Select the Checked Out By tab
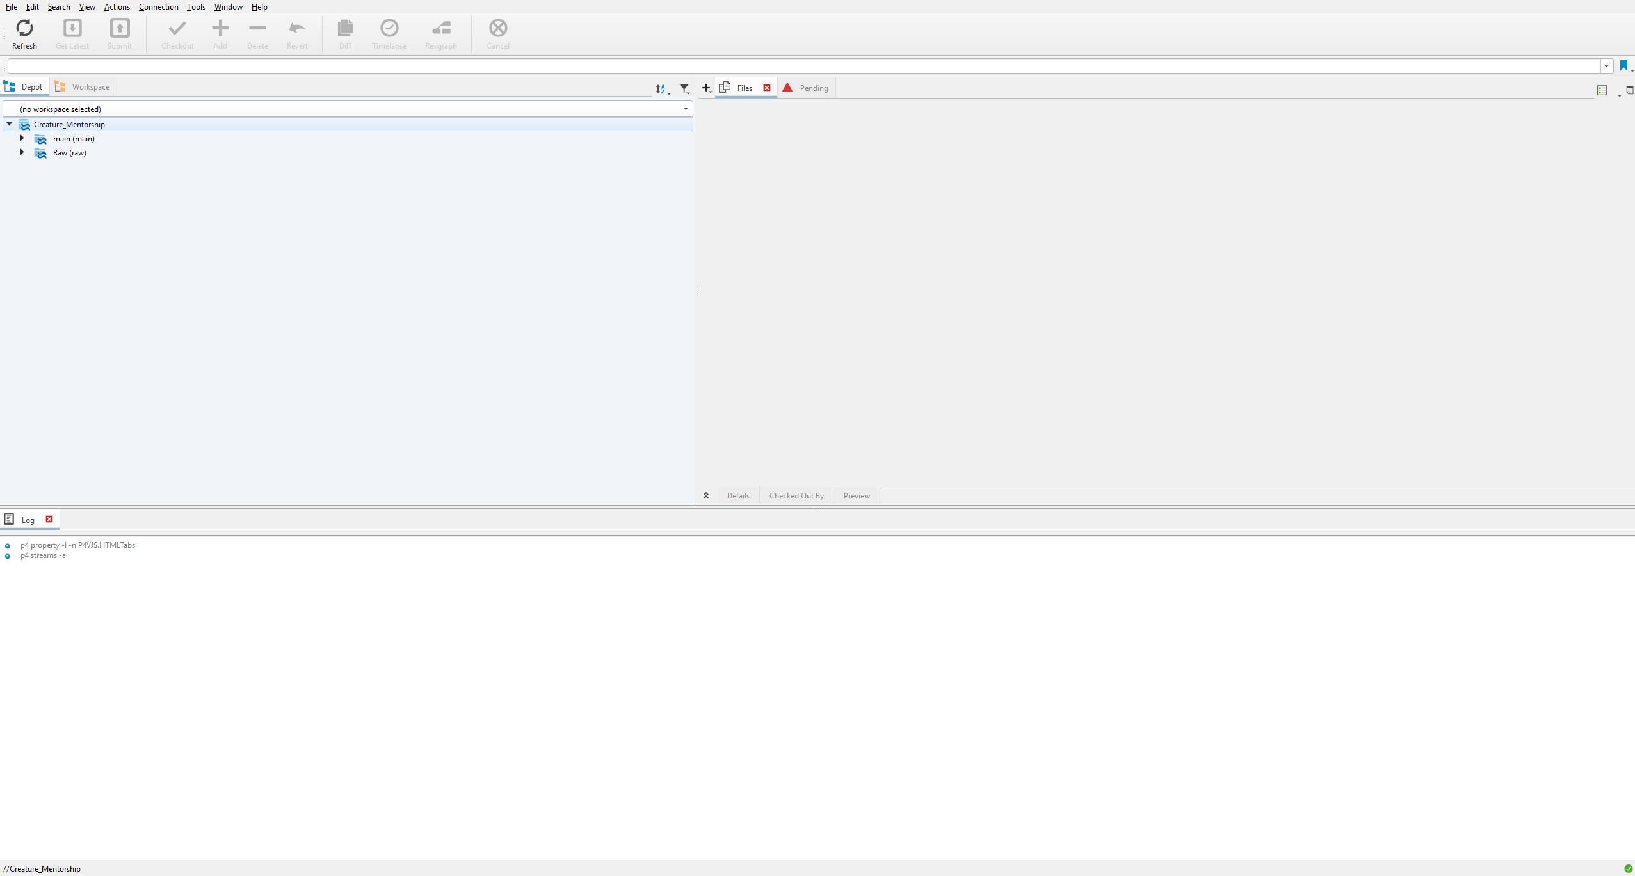This screenshot has width=1635, height=876. 796,496
